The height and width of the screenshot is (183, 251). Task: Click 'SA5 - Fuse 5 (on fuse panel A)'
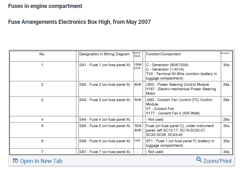[x=105, y=126]
